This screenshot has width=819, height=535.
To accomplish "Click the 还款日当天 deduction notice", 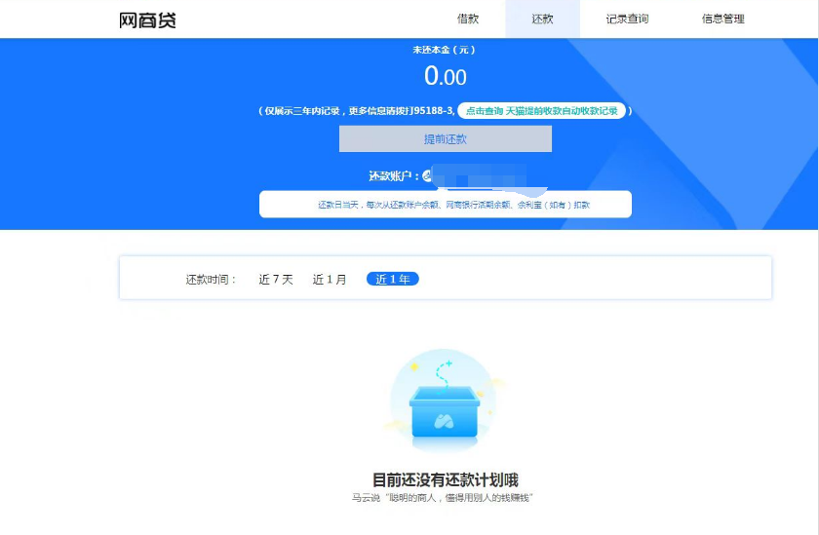I will (445, 205).
